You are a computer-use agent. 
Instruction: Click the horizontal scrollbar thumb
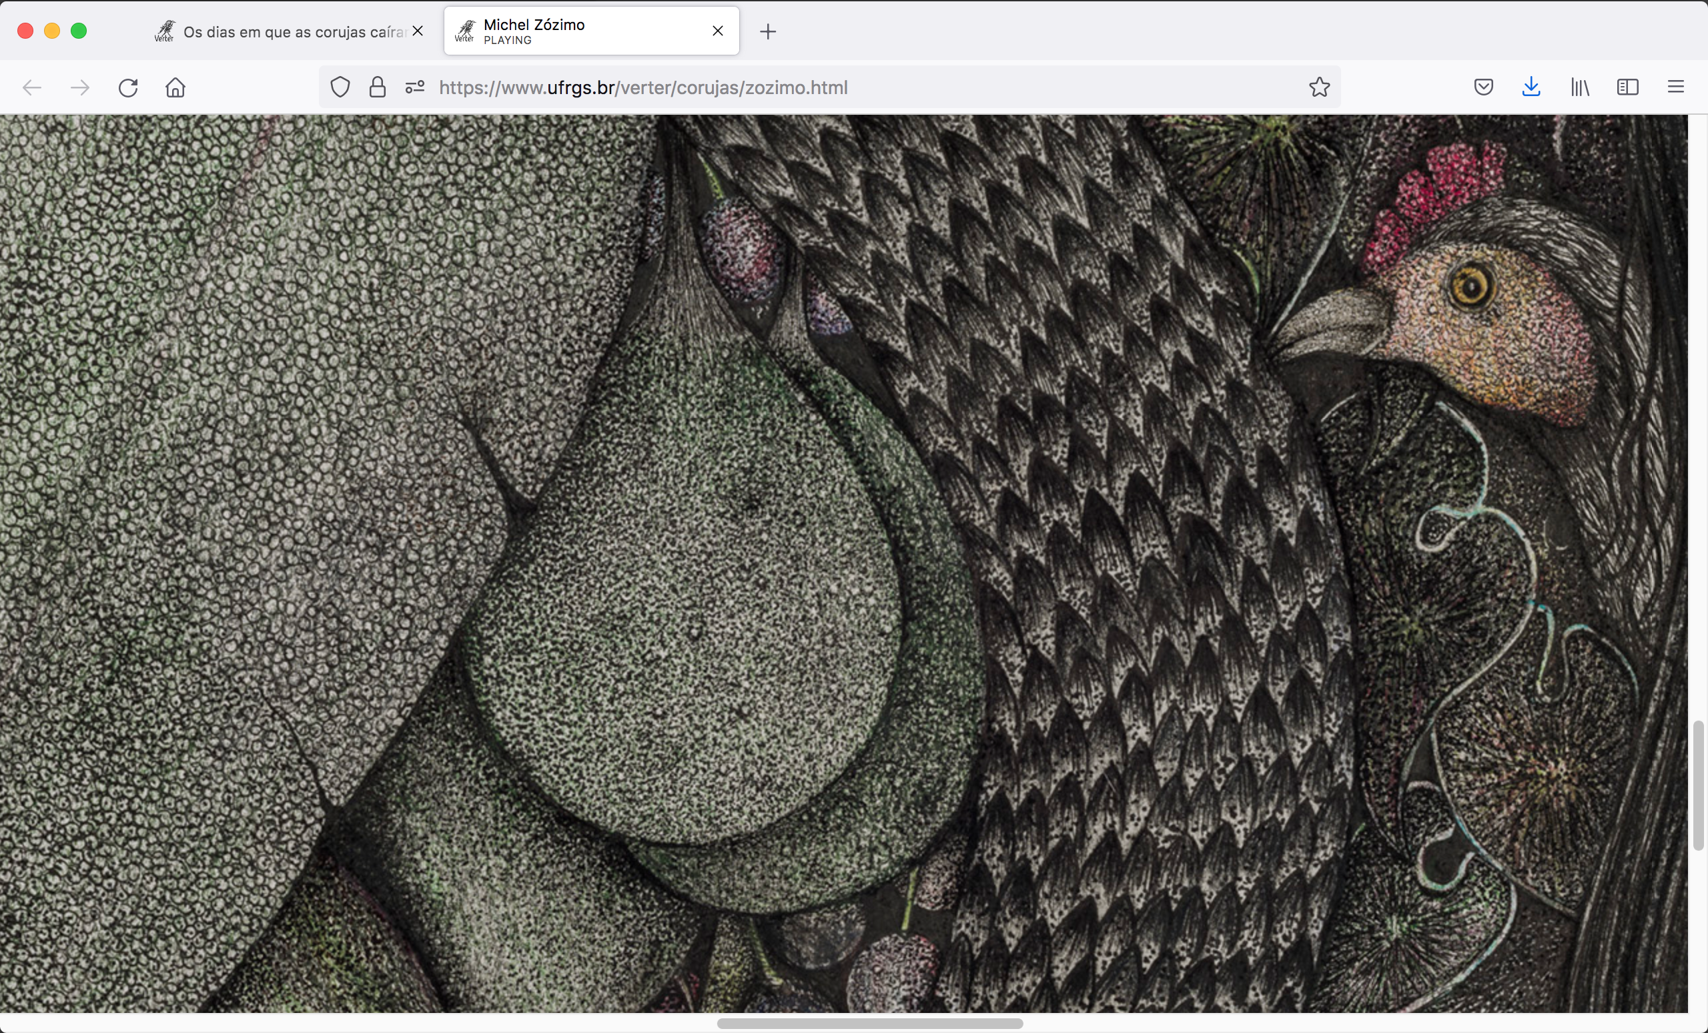point(870,1023)
